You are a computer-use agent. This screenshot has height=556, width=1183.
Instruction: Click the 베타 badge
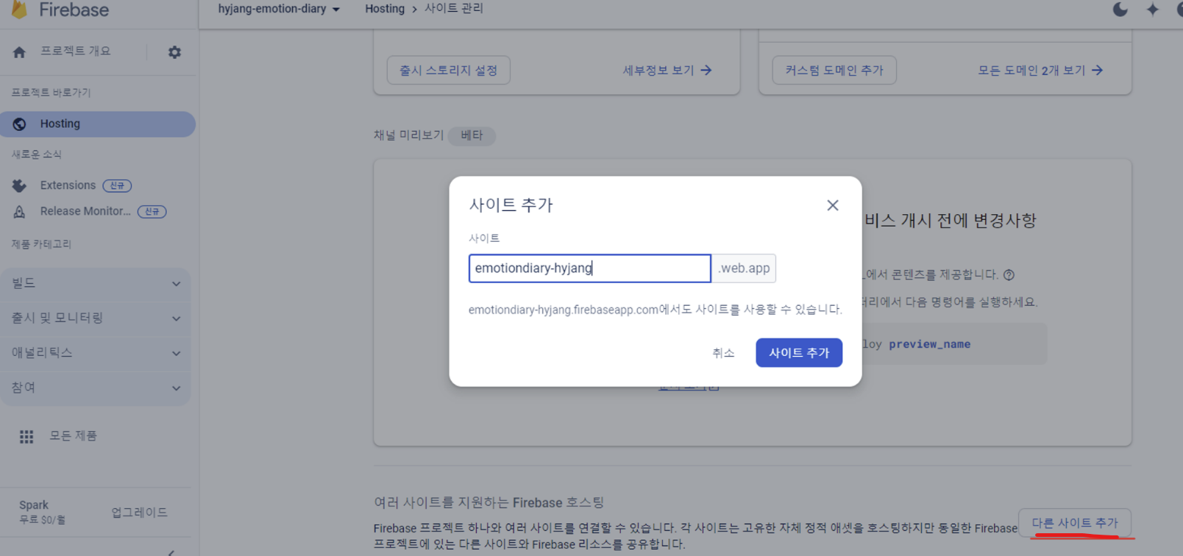[x=472, y=136]
